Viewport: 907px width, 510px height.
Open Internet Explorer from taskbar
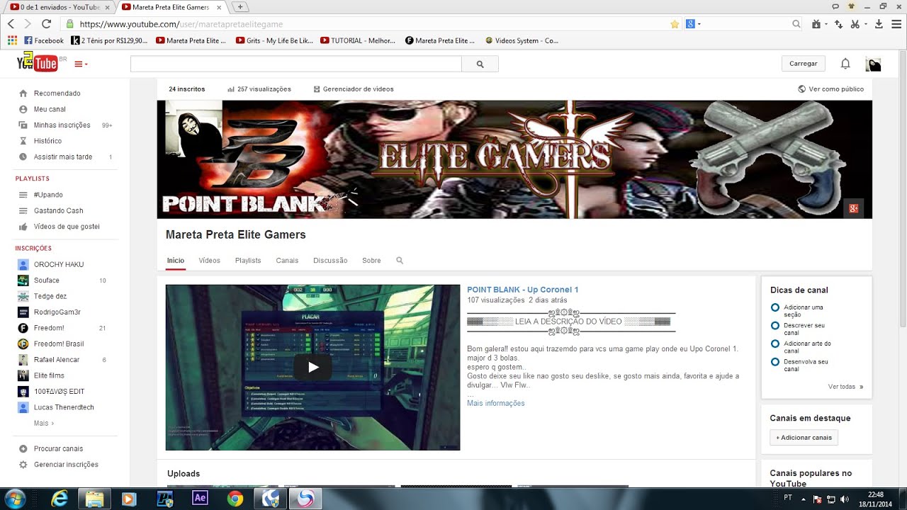tap(60, 499)
